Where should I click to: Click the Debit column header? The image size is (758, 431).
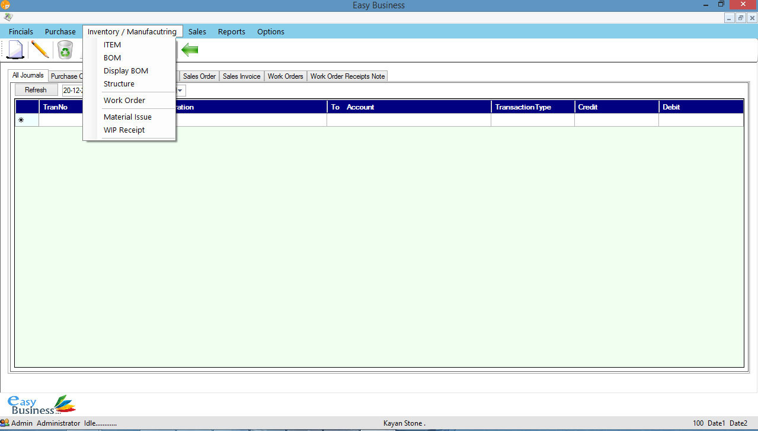click(x=701, y=107)
